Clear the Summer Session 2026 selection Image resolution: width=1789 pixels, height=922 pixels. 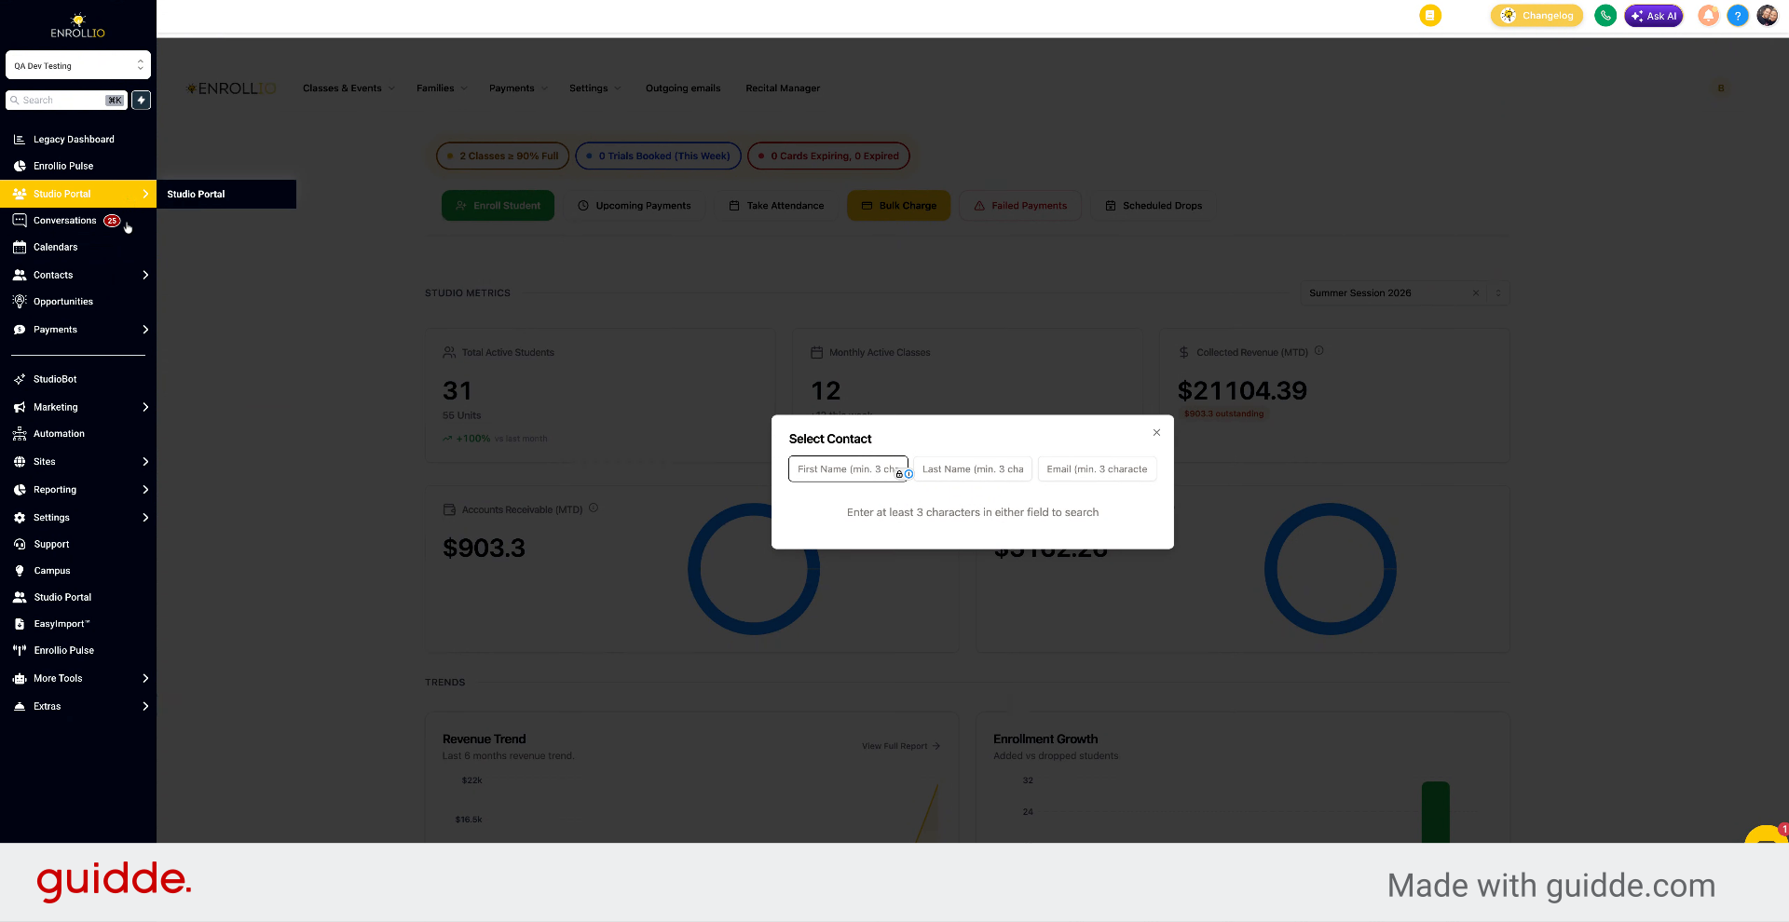coord(1476,293)
